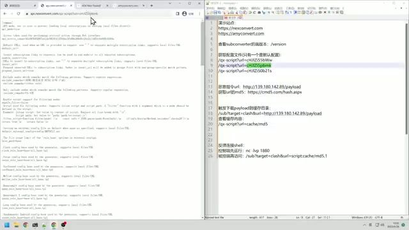Open terminal icon on taskbar
Viewport: 409px width, 230px height.
coord(35,225)
